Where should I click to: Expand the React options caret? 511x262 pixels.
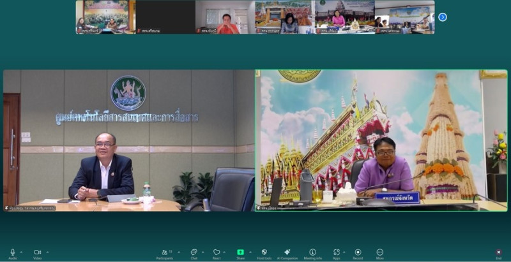[x=224, y=252]
